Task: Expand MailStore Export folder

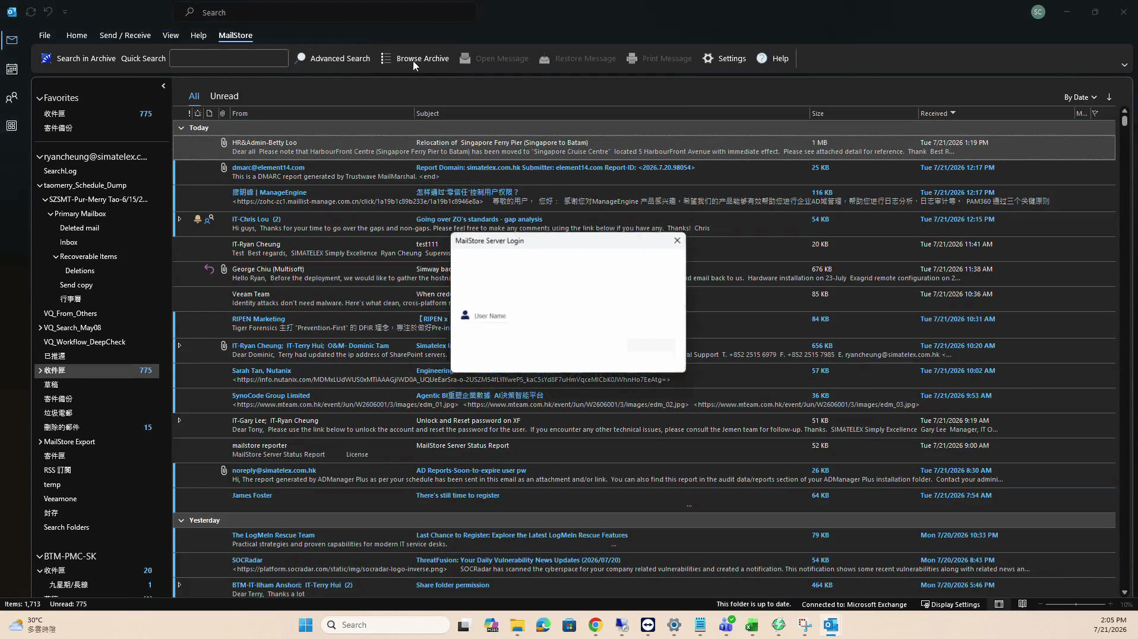Action: (x=40, y=442)
